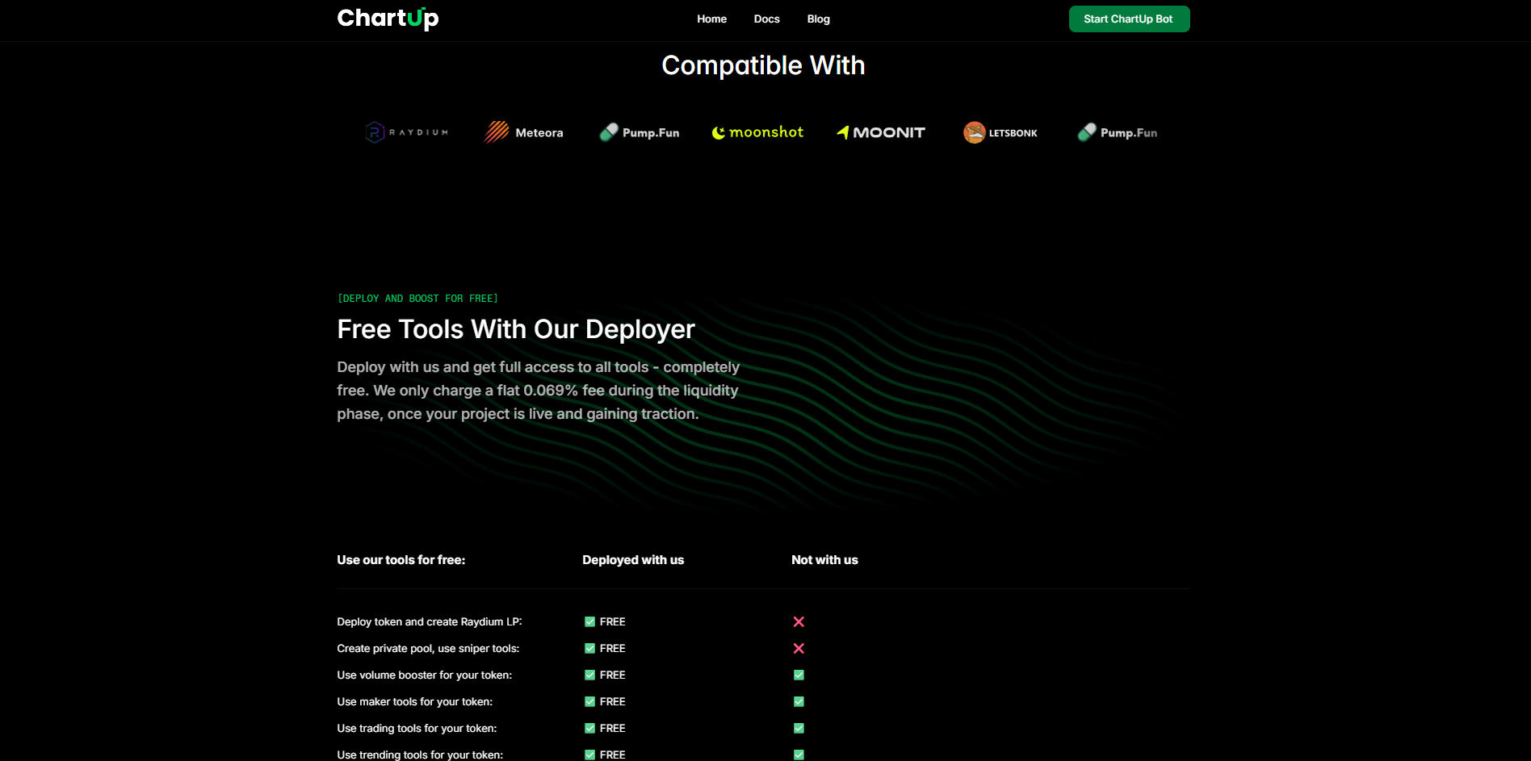Click the ChartUp logo in header

388,19
